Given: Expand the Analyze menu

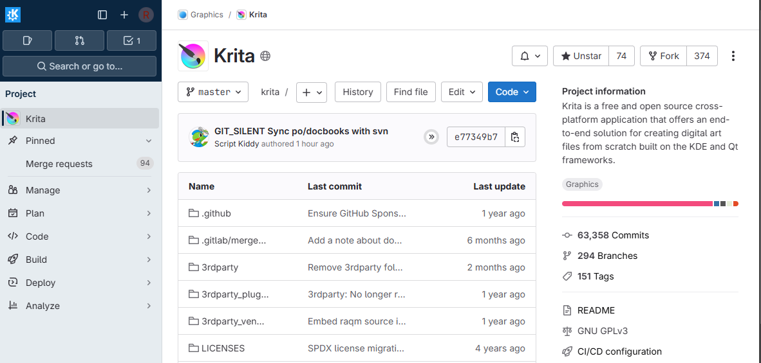Looking at the screenshot, I should (80, 306).
